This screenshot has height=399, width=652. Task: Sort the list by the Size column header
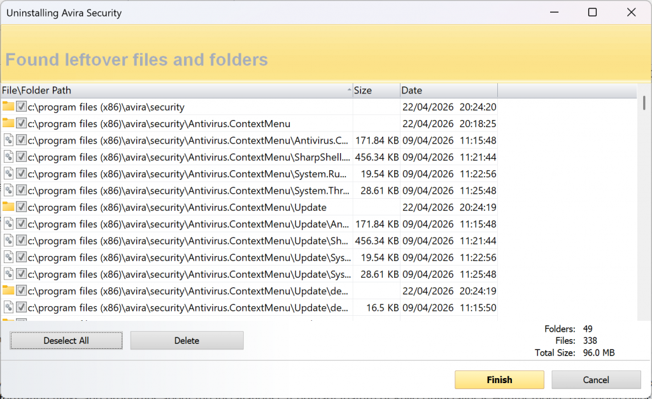(x=376, y=90)
